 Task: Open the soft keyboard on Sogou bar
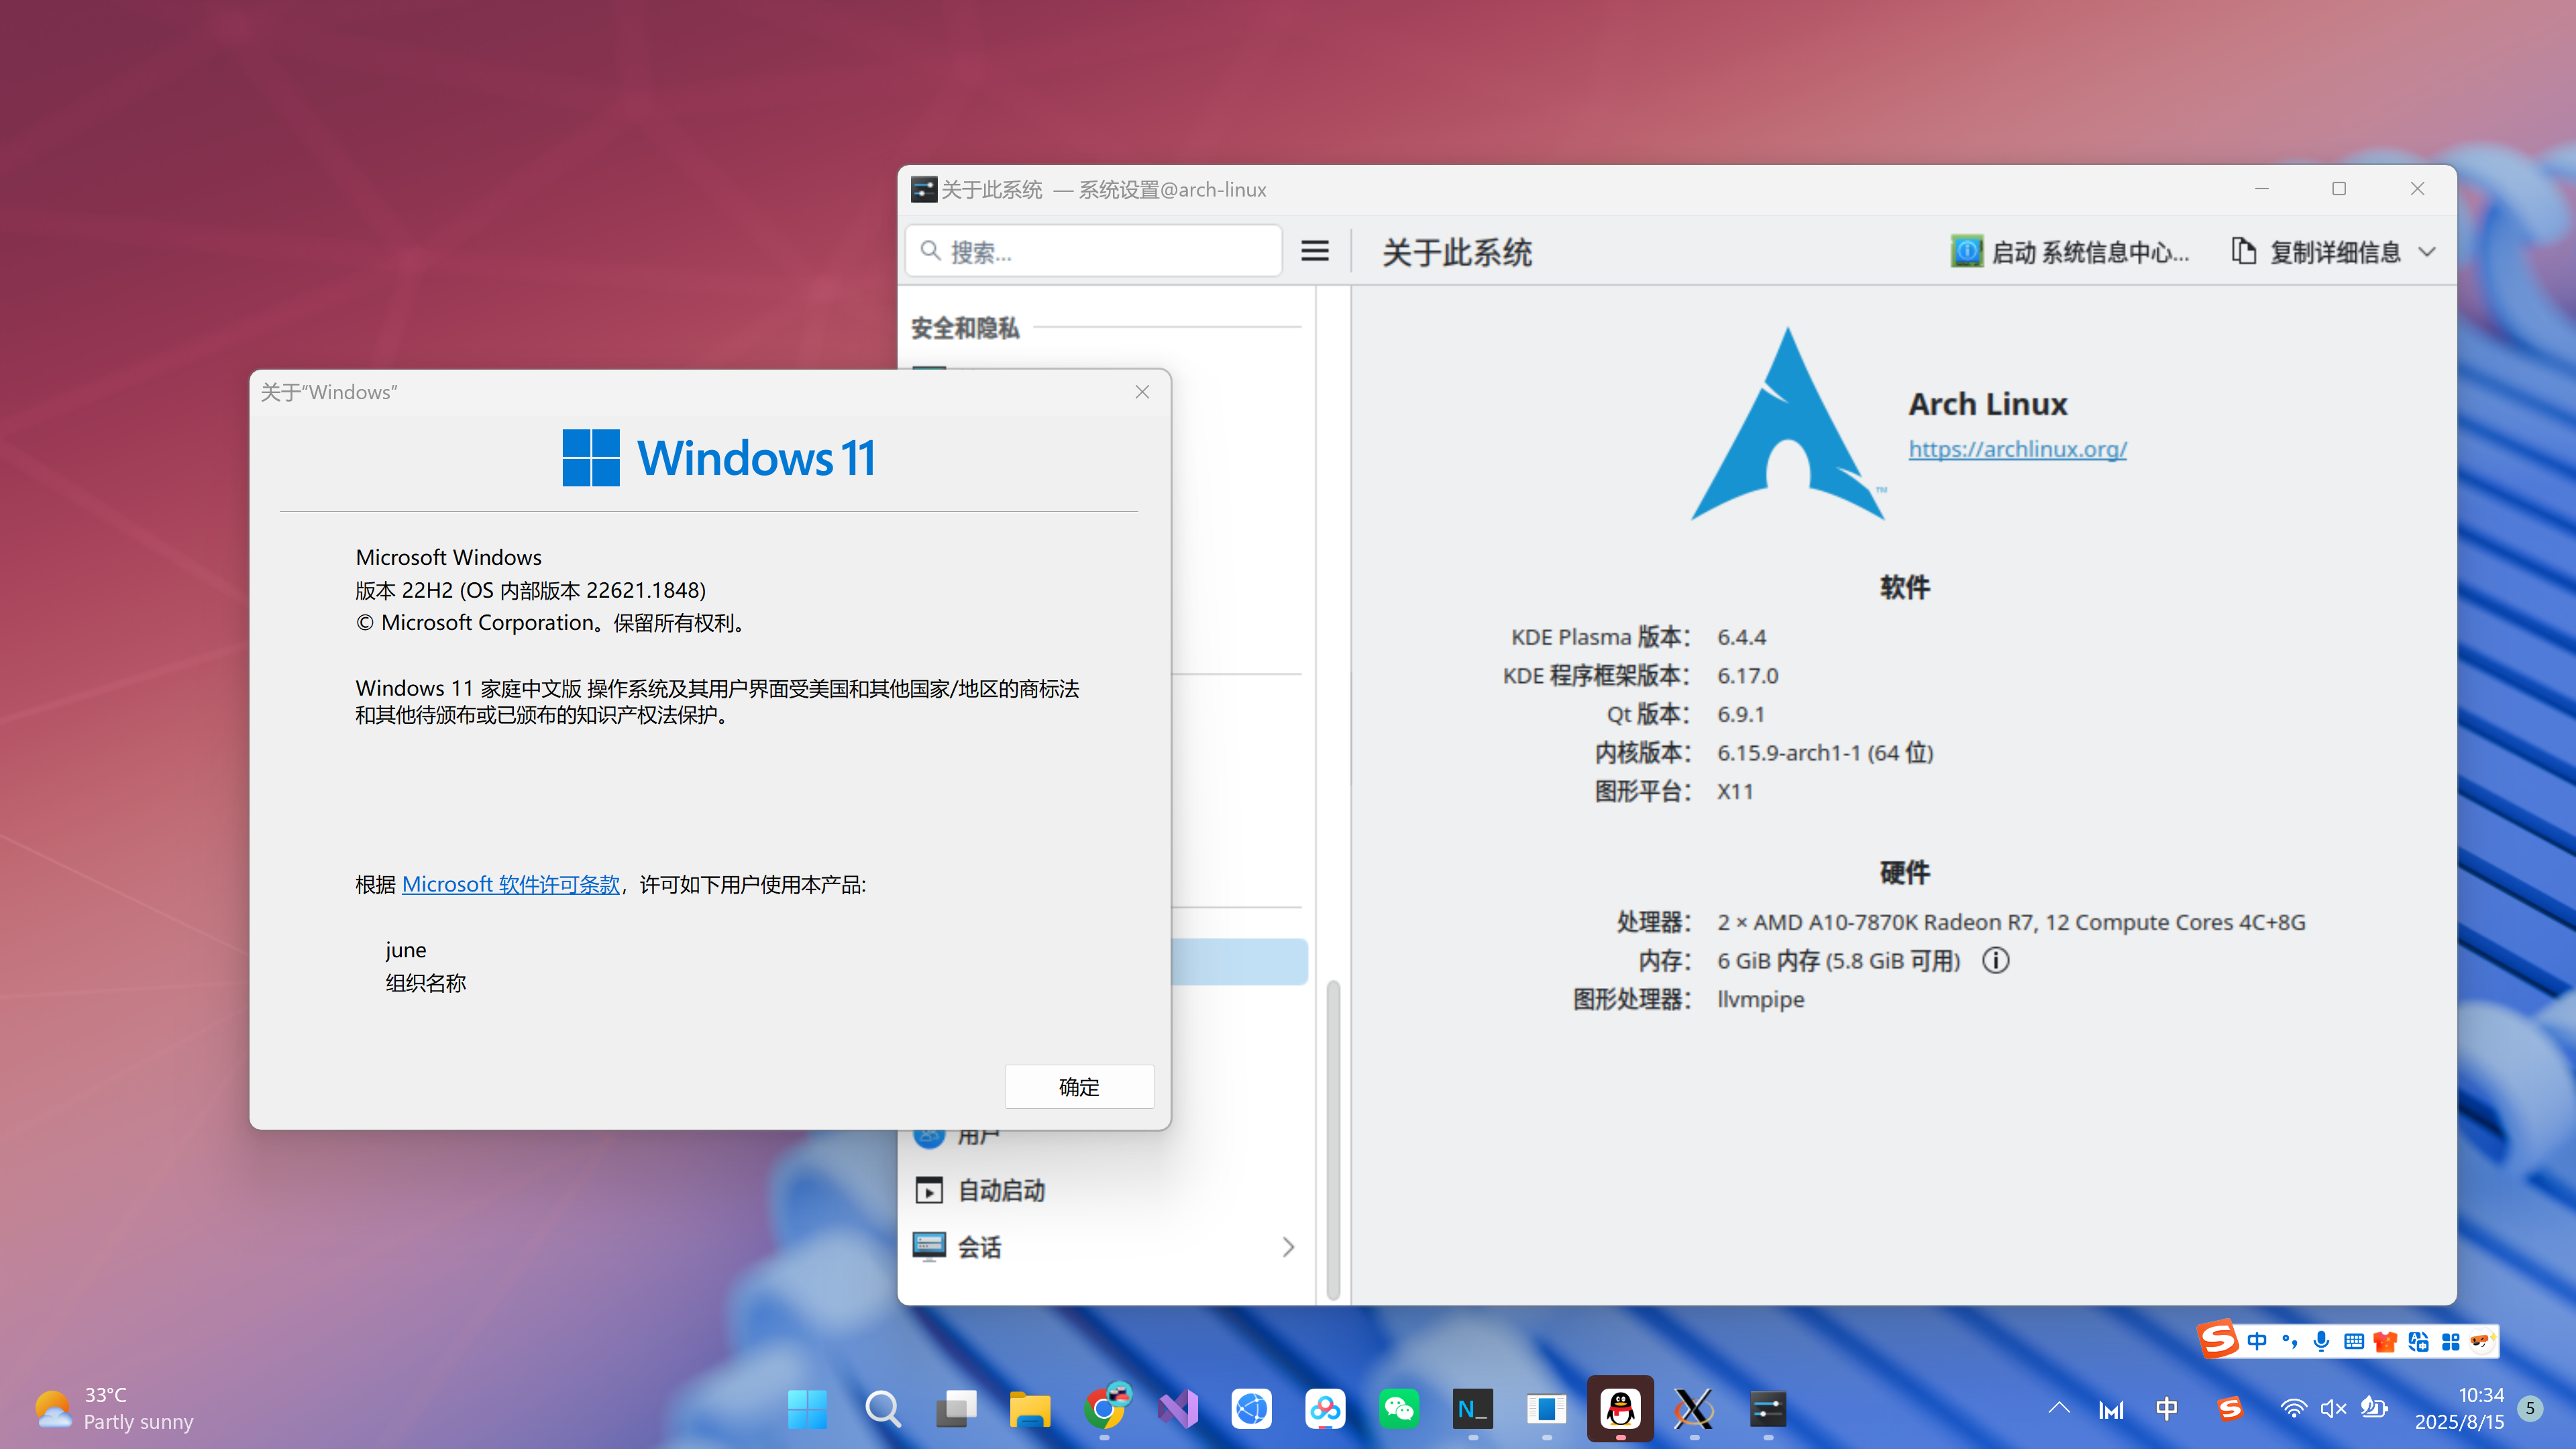coord(2353,1341)
